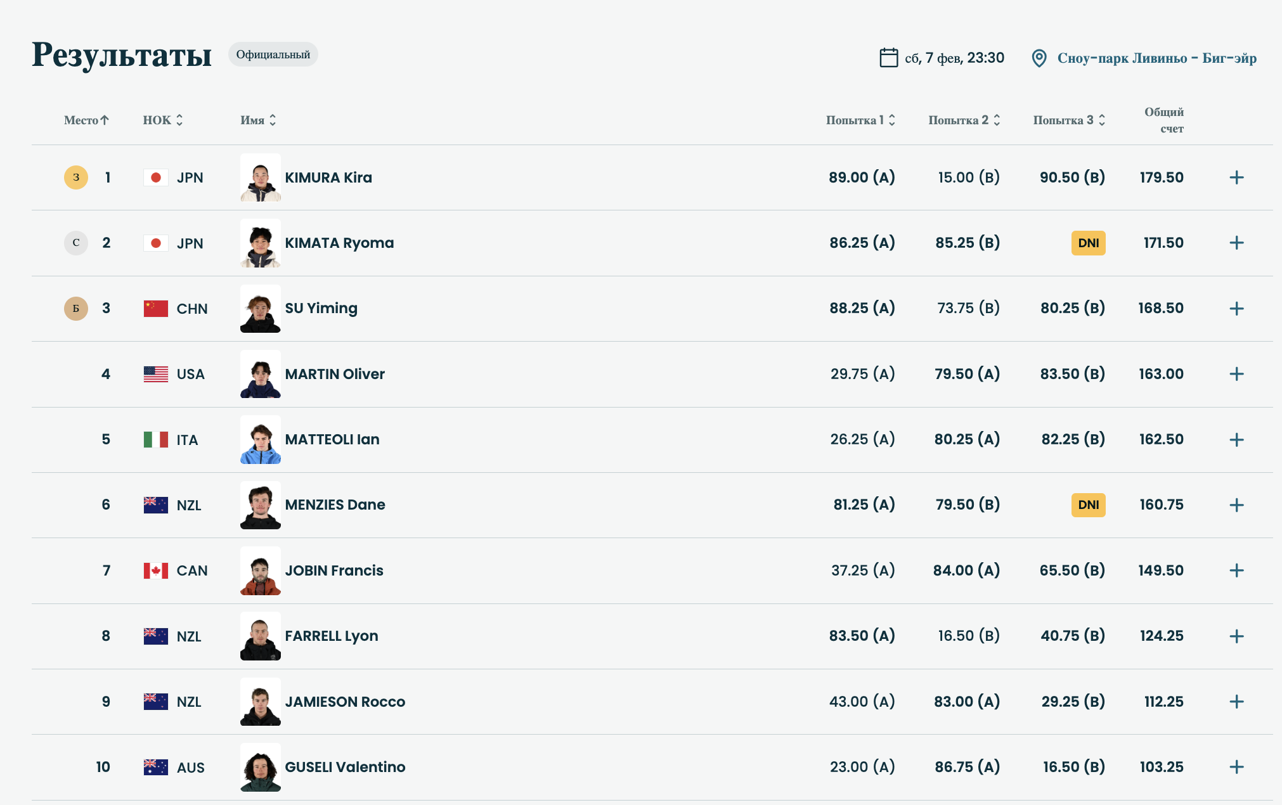Image resolution: width=1282 pixels, height=805 pixels.
Task: Sort by Попытка 3 scores
Action: pos(1069,120)
